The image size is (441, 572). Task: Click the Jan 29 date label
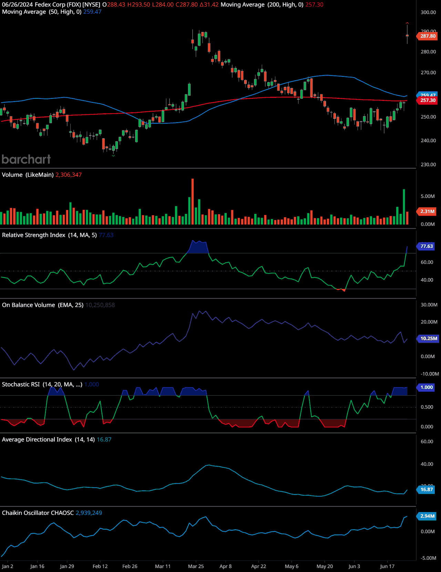(67, 566)
